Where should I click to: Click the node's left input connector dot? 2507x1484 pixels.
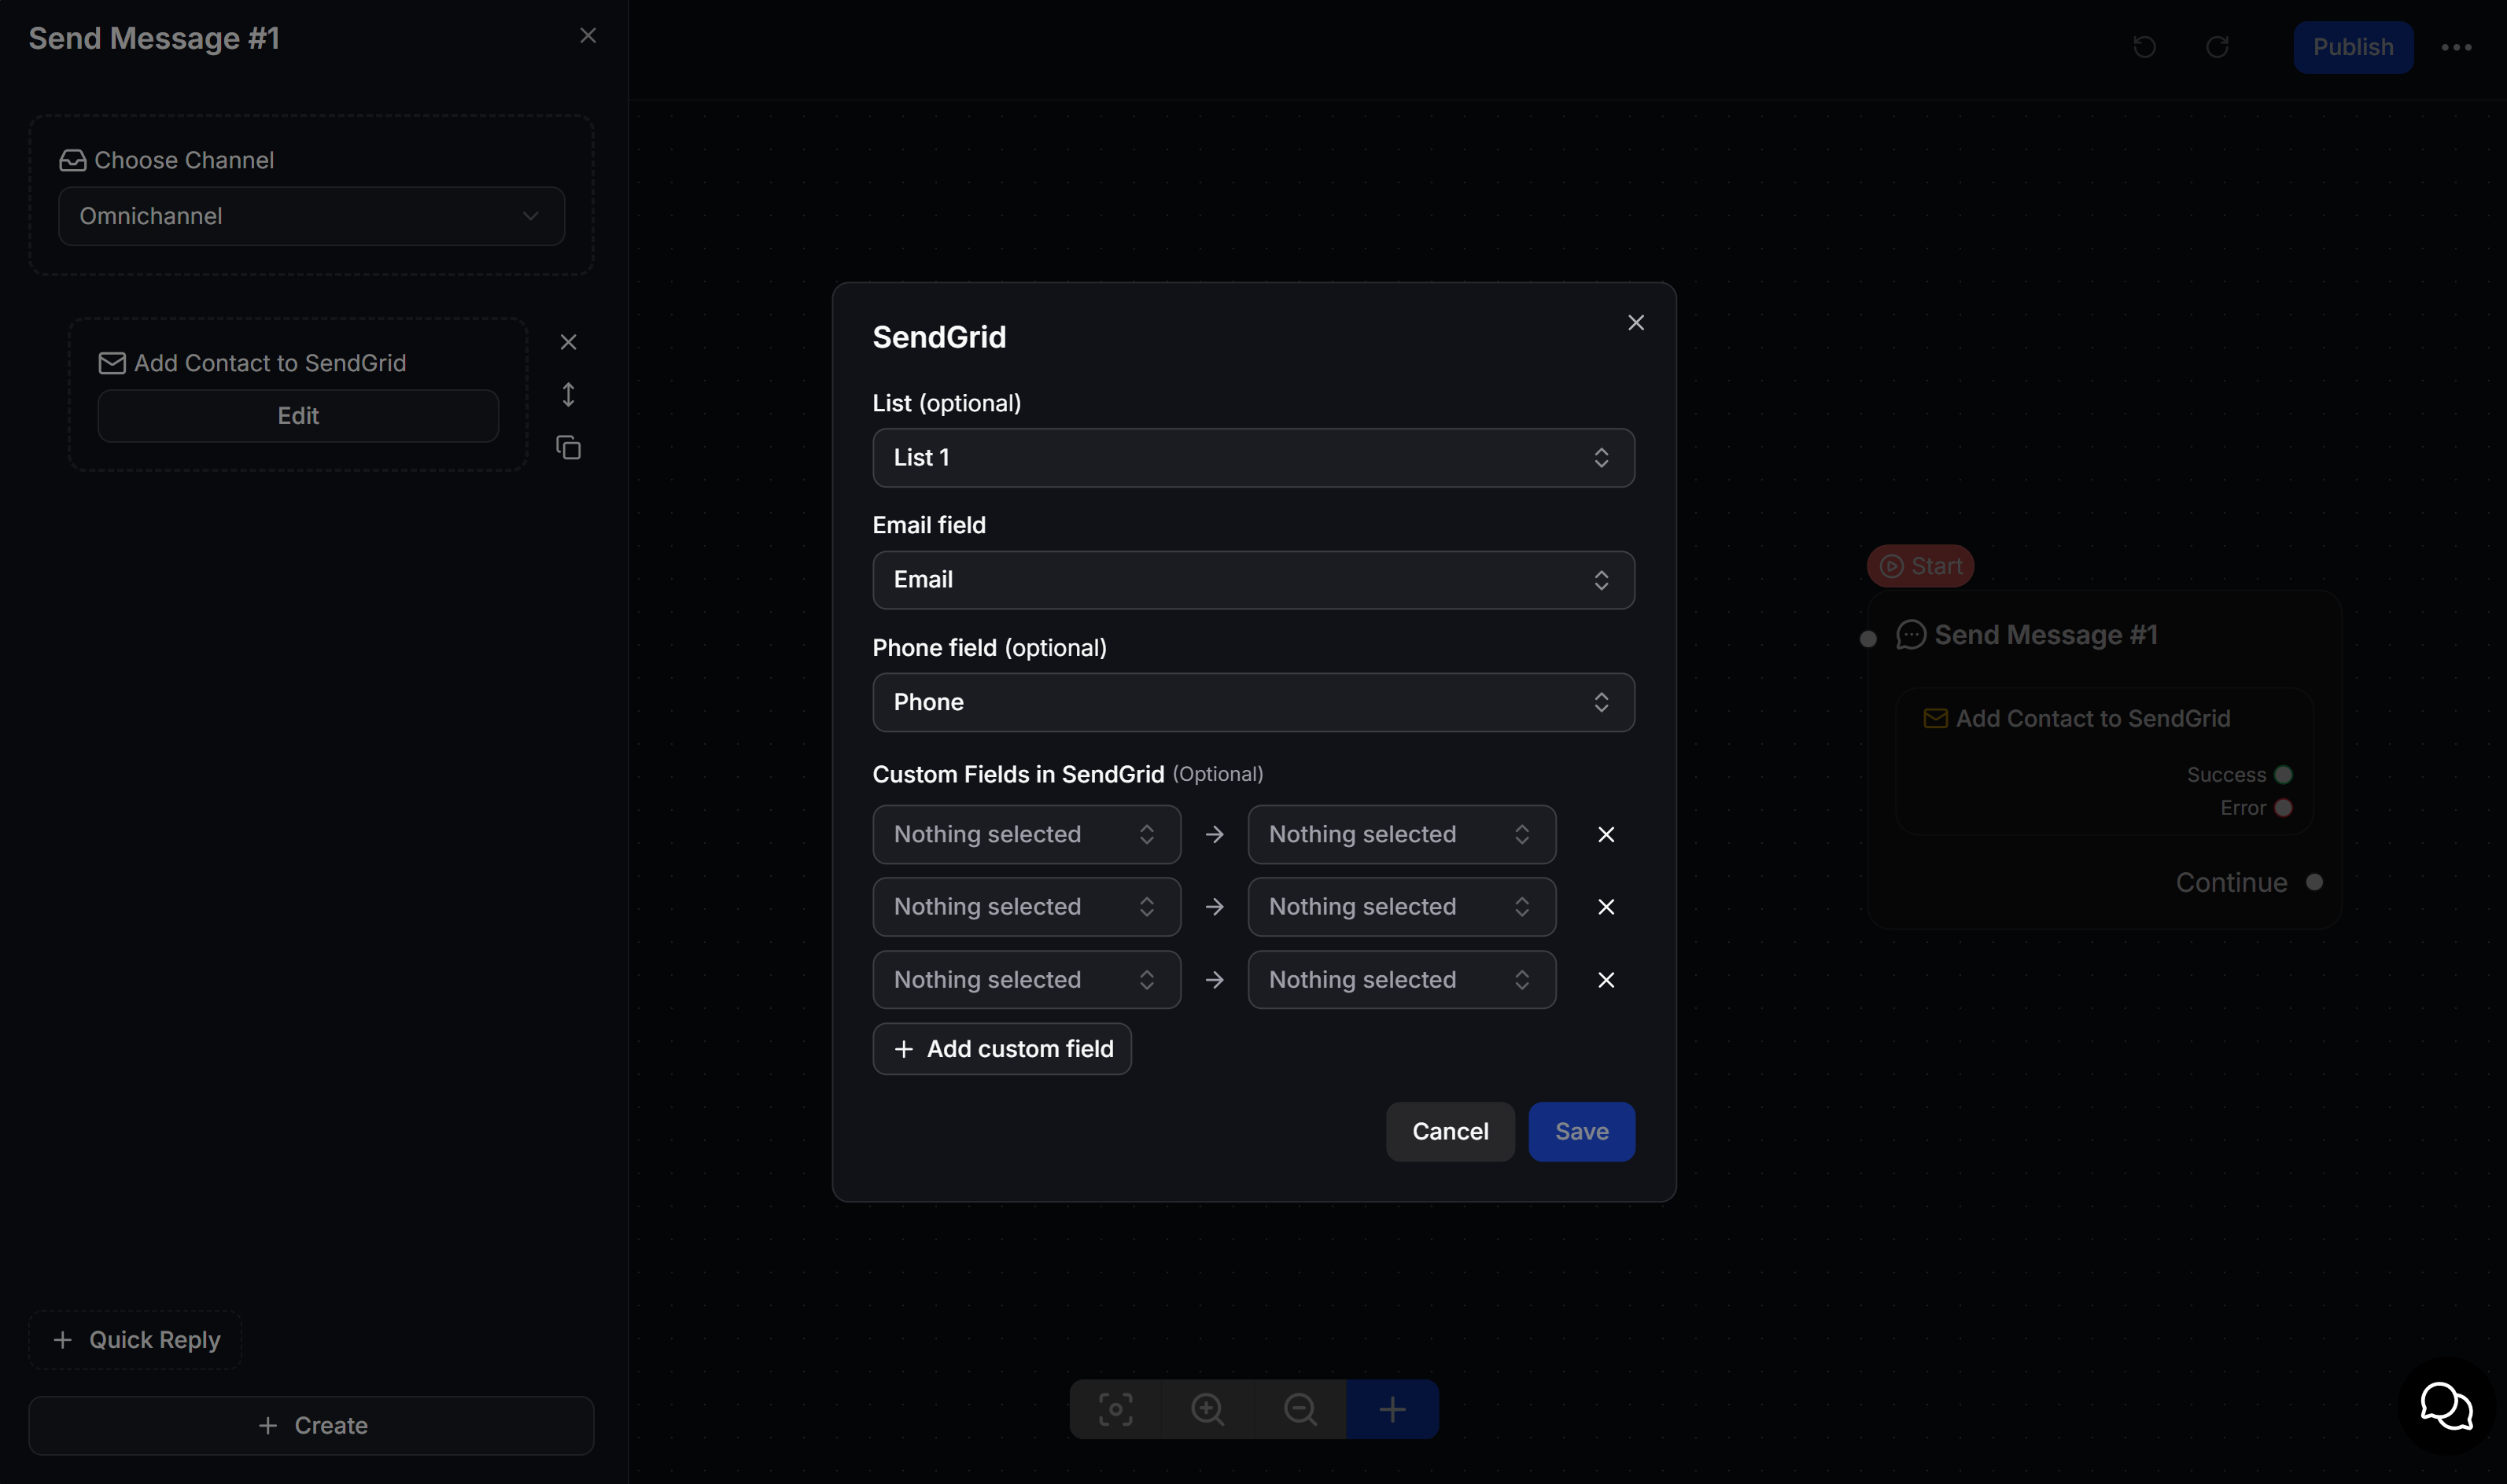click(1868, 639)
